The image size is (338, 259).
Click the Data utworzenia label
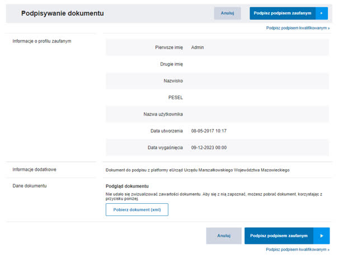coord(166,131)
